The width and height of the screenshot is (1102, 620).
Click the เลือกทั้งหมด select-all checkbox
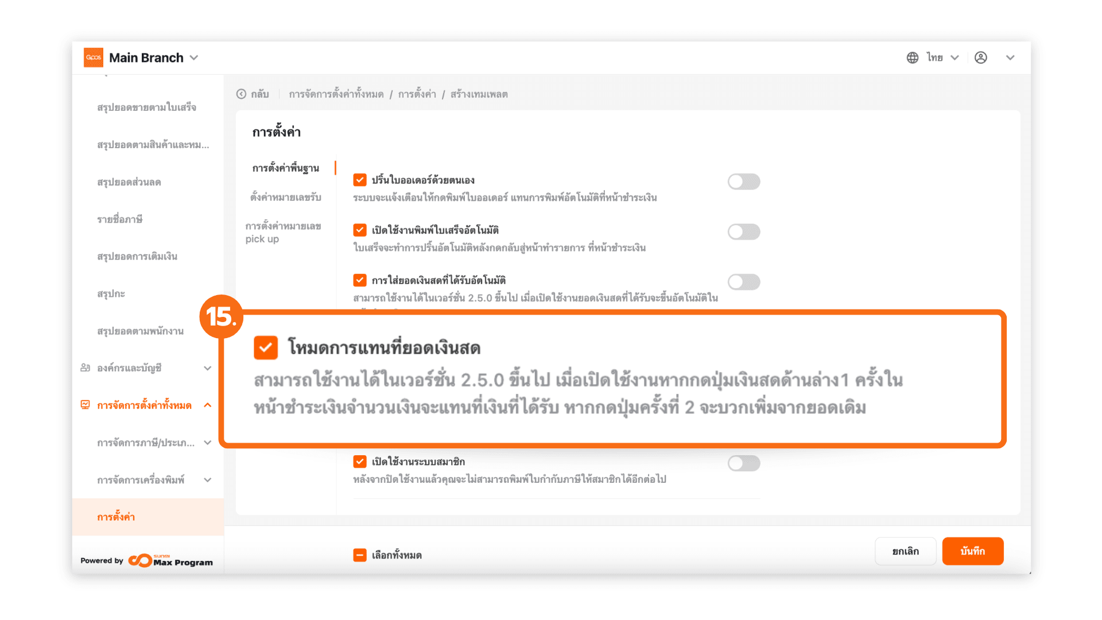(360, 555)
